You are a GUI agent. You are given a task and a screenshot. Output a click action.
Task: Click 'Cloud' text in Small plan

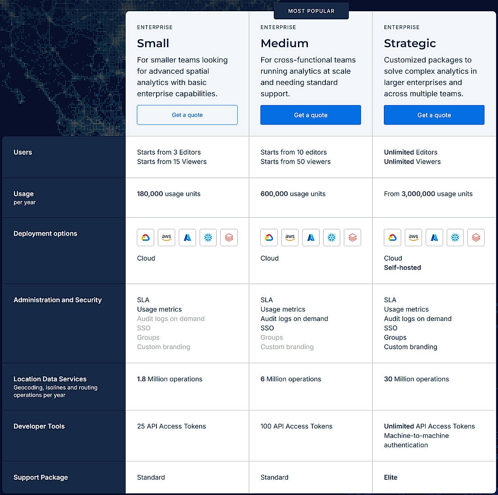pyautogui.click(x=146, y=259)
